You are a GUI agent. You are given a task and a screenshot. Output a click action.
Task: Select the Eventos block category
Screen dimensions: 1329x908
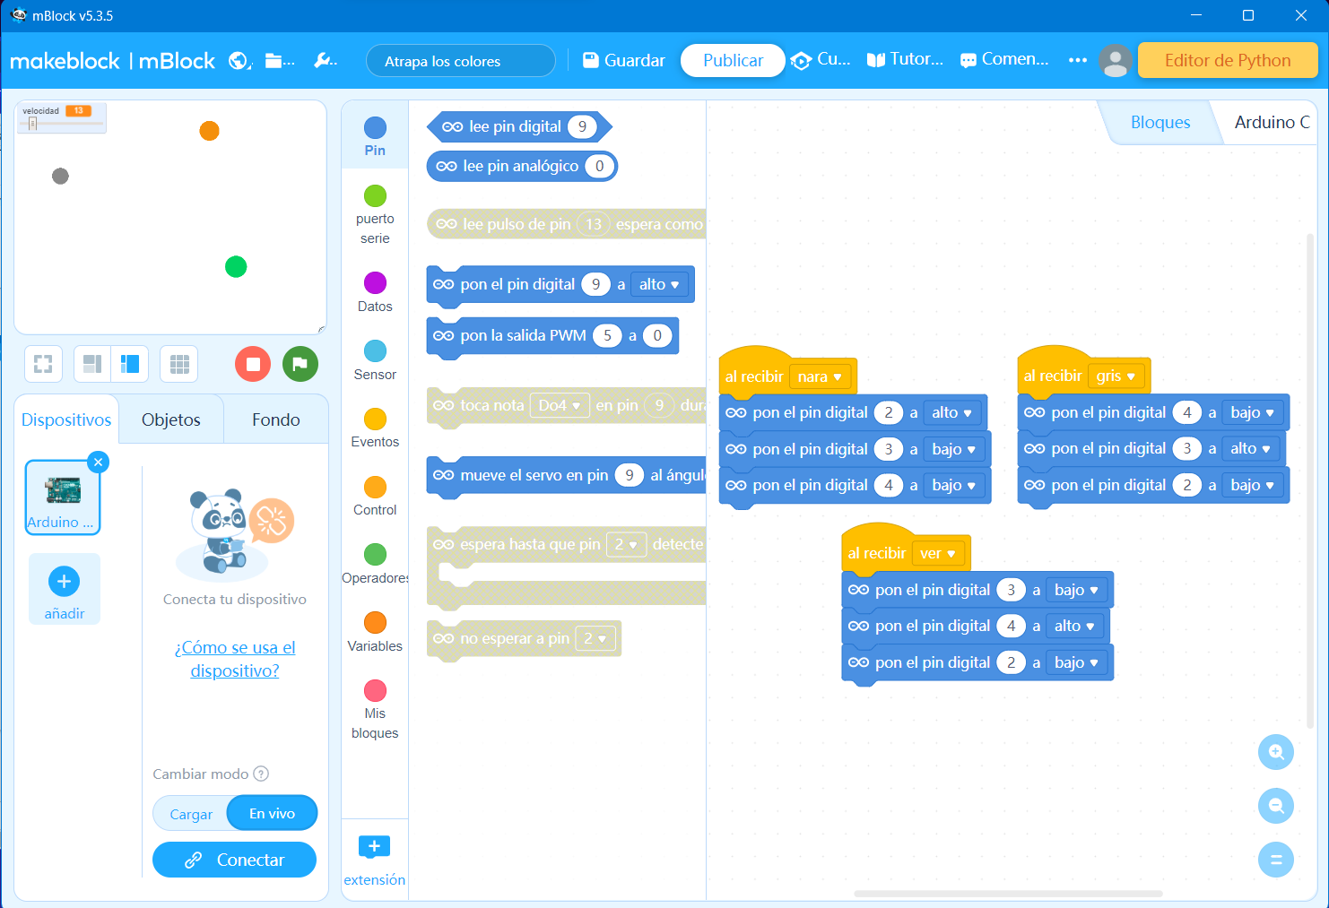tap(375, 428)
